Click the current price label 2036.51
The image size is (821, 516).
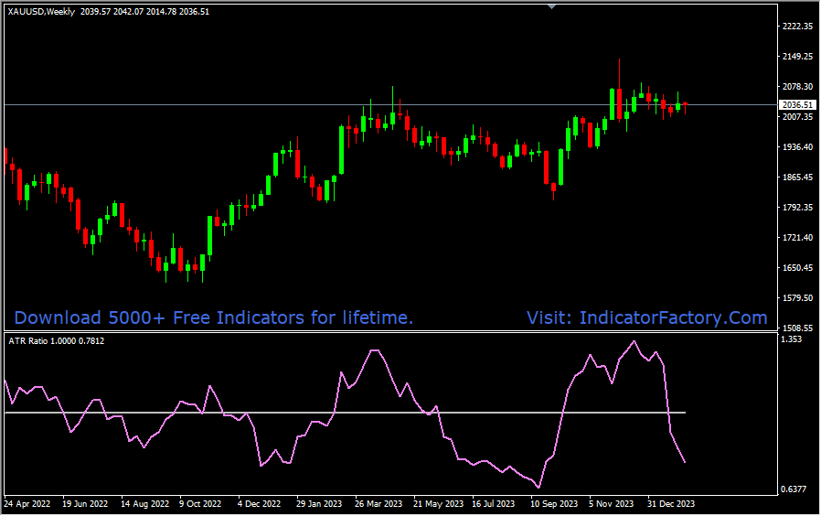pos(797,105)
